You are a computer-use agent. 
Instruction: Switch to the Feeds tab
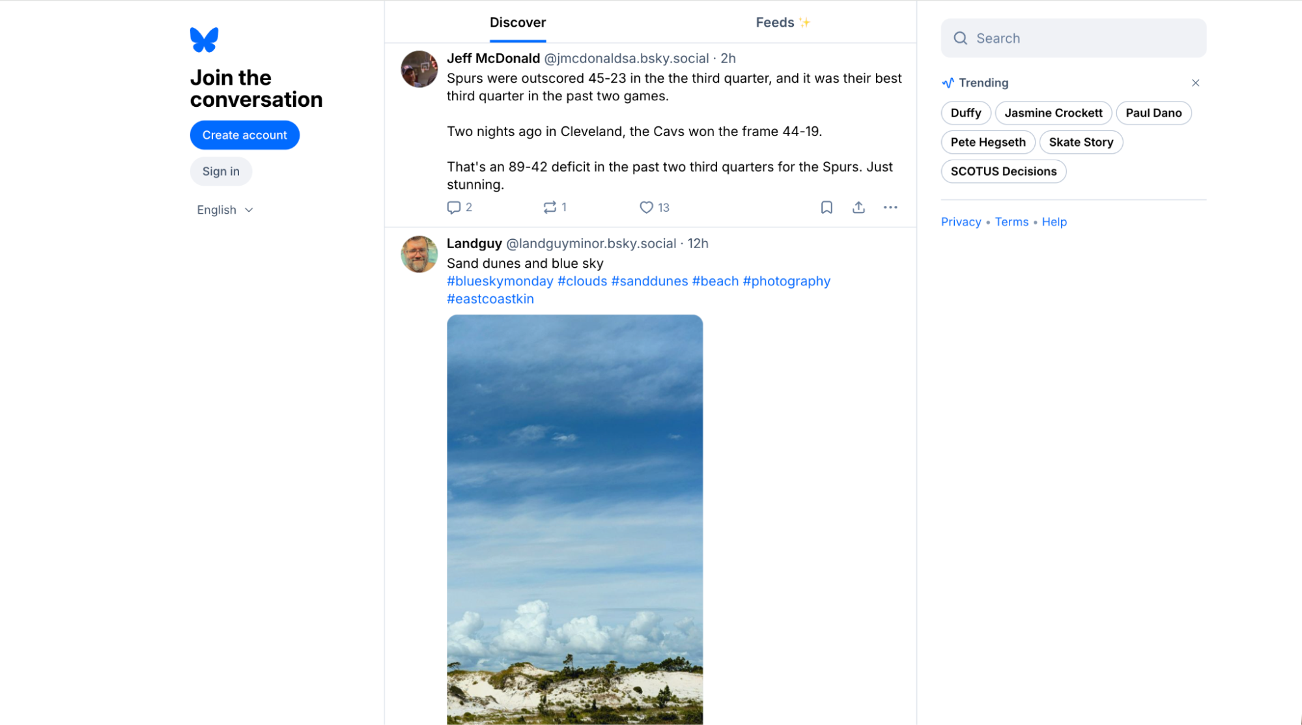(x=782, y=22)
